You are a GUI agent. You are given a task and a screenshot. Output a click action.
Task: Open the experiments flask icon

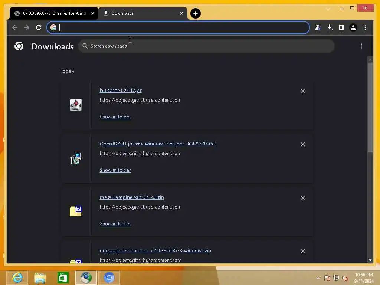[x=318, y=27]
